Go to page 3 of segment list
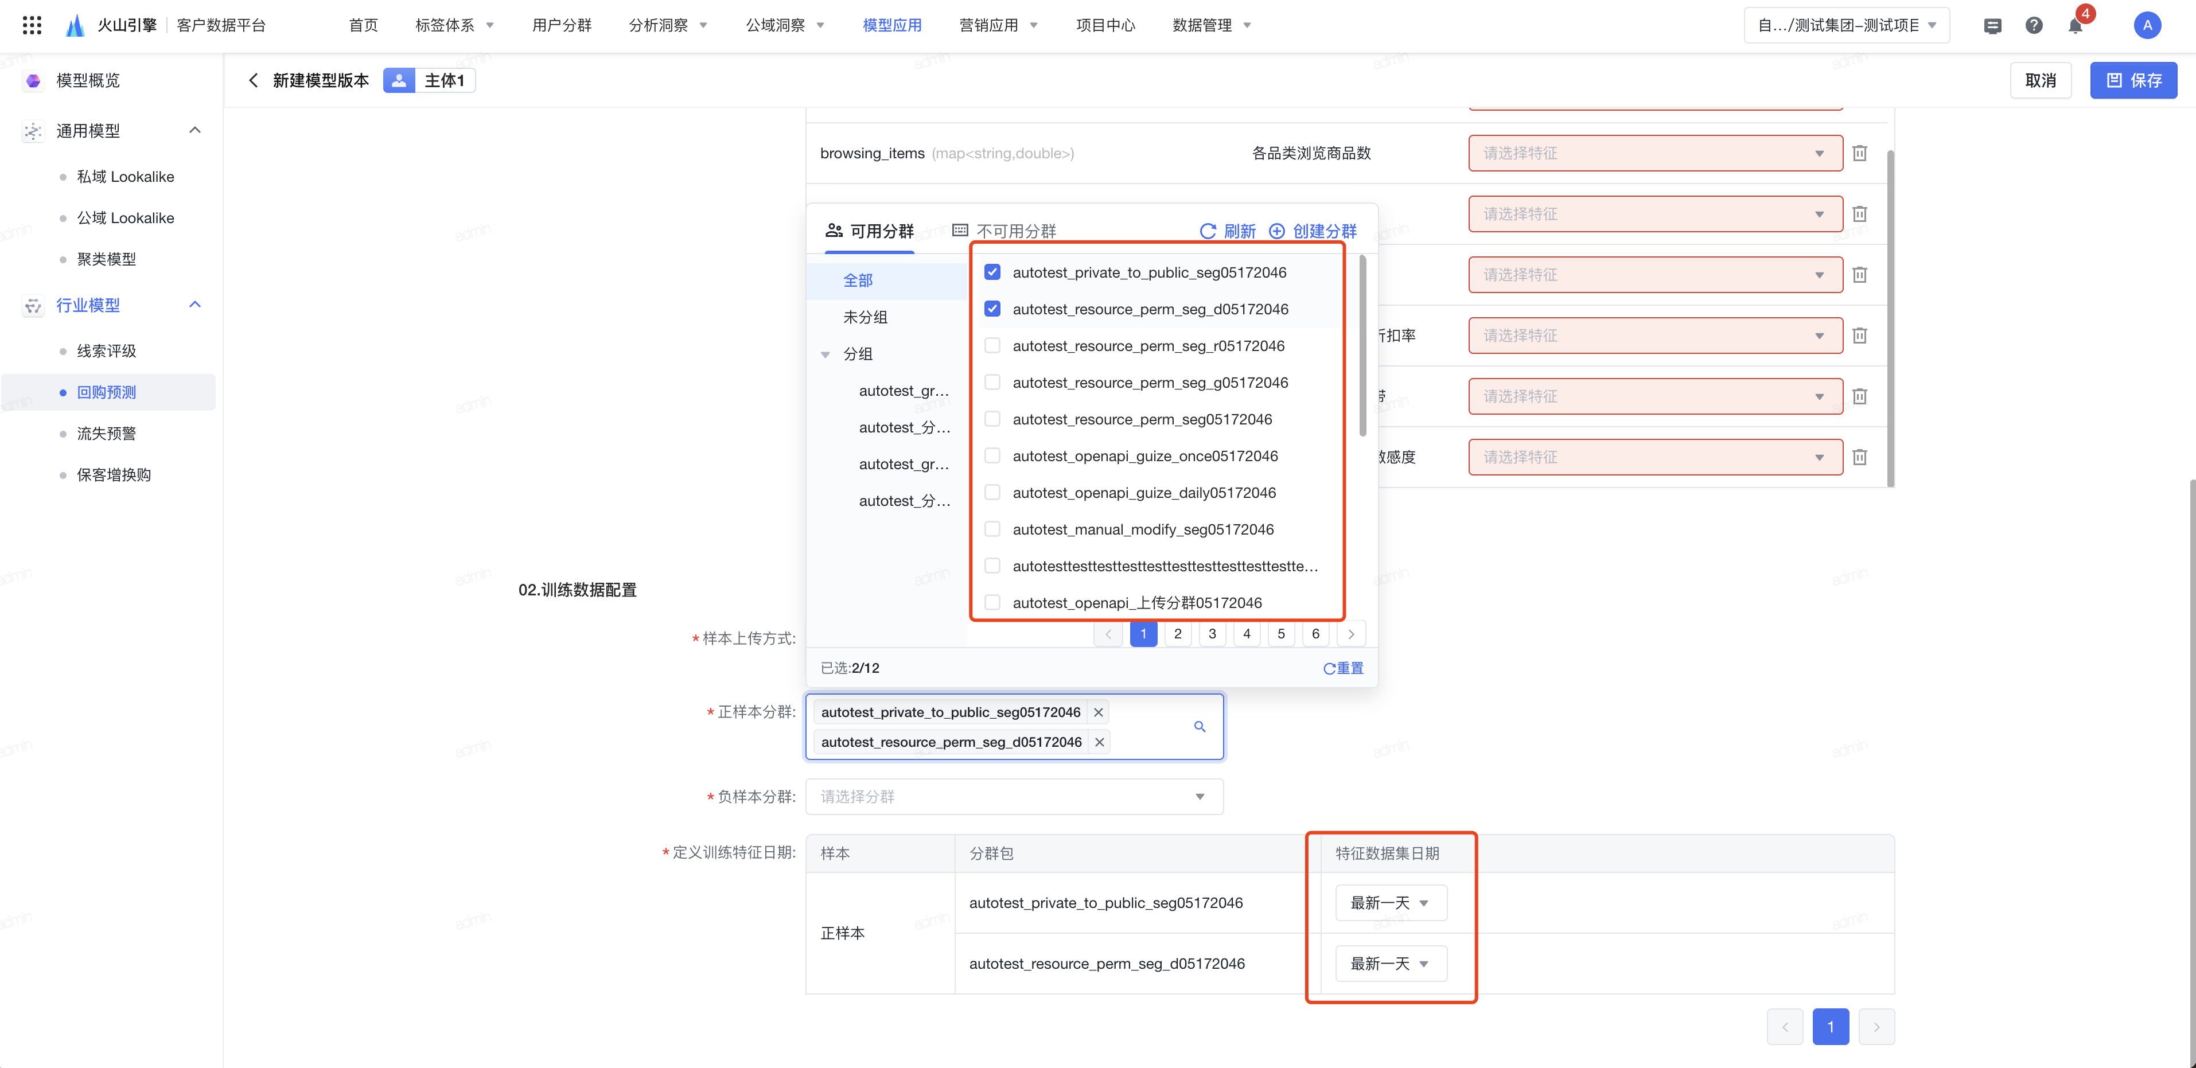The width and height of the screenshot is (2196, 1068). (1212, 634)
